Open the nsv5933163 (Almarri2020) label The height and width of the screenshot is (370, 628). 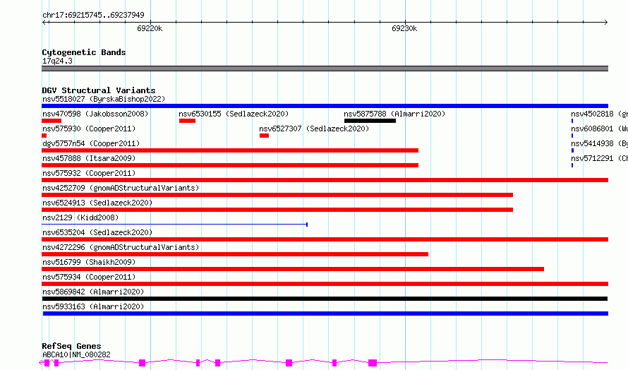[x=93, y=306]
